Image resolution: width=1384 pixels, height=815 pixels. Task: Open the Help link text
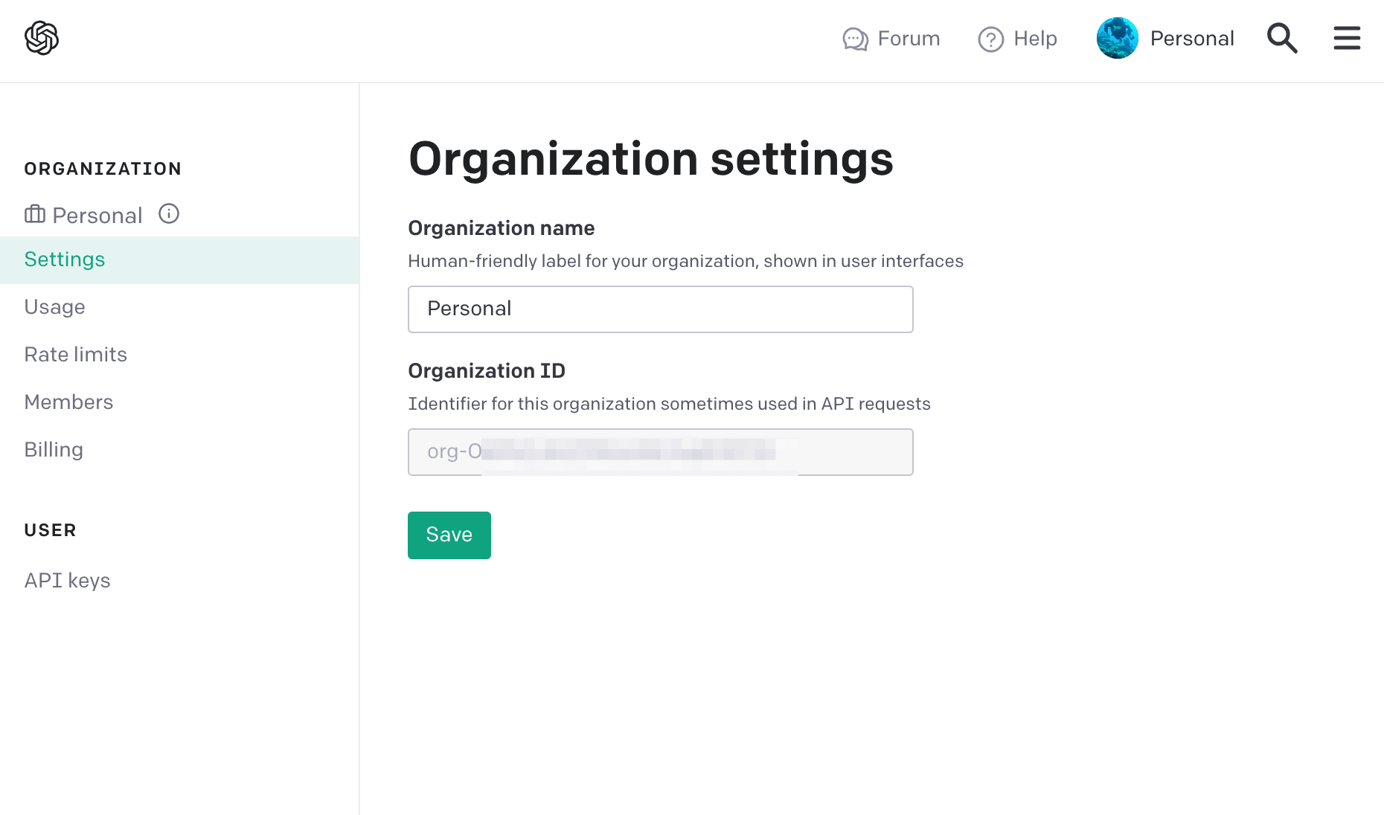[x=1035, y=39]
